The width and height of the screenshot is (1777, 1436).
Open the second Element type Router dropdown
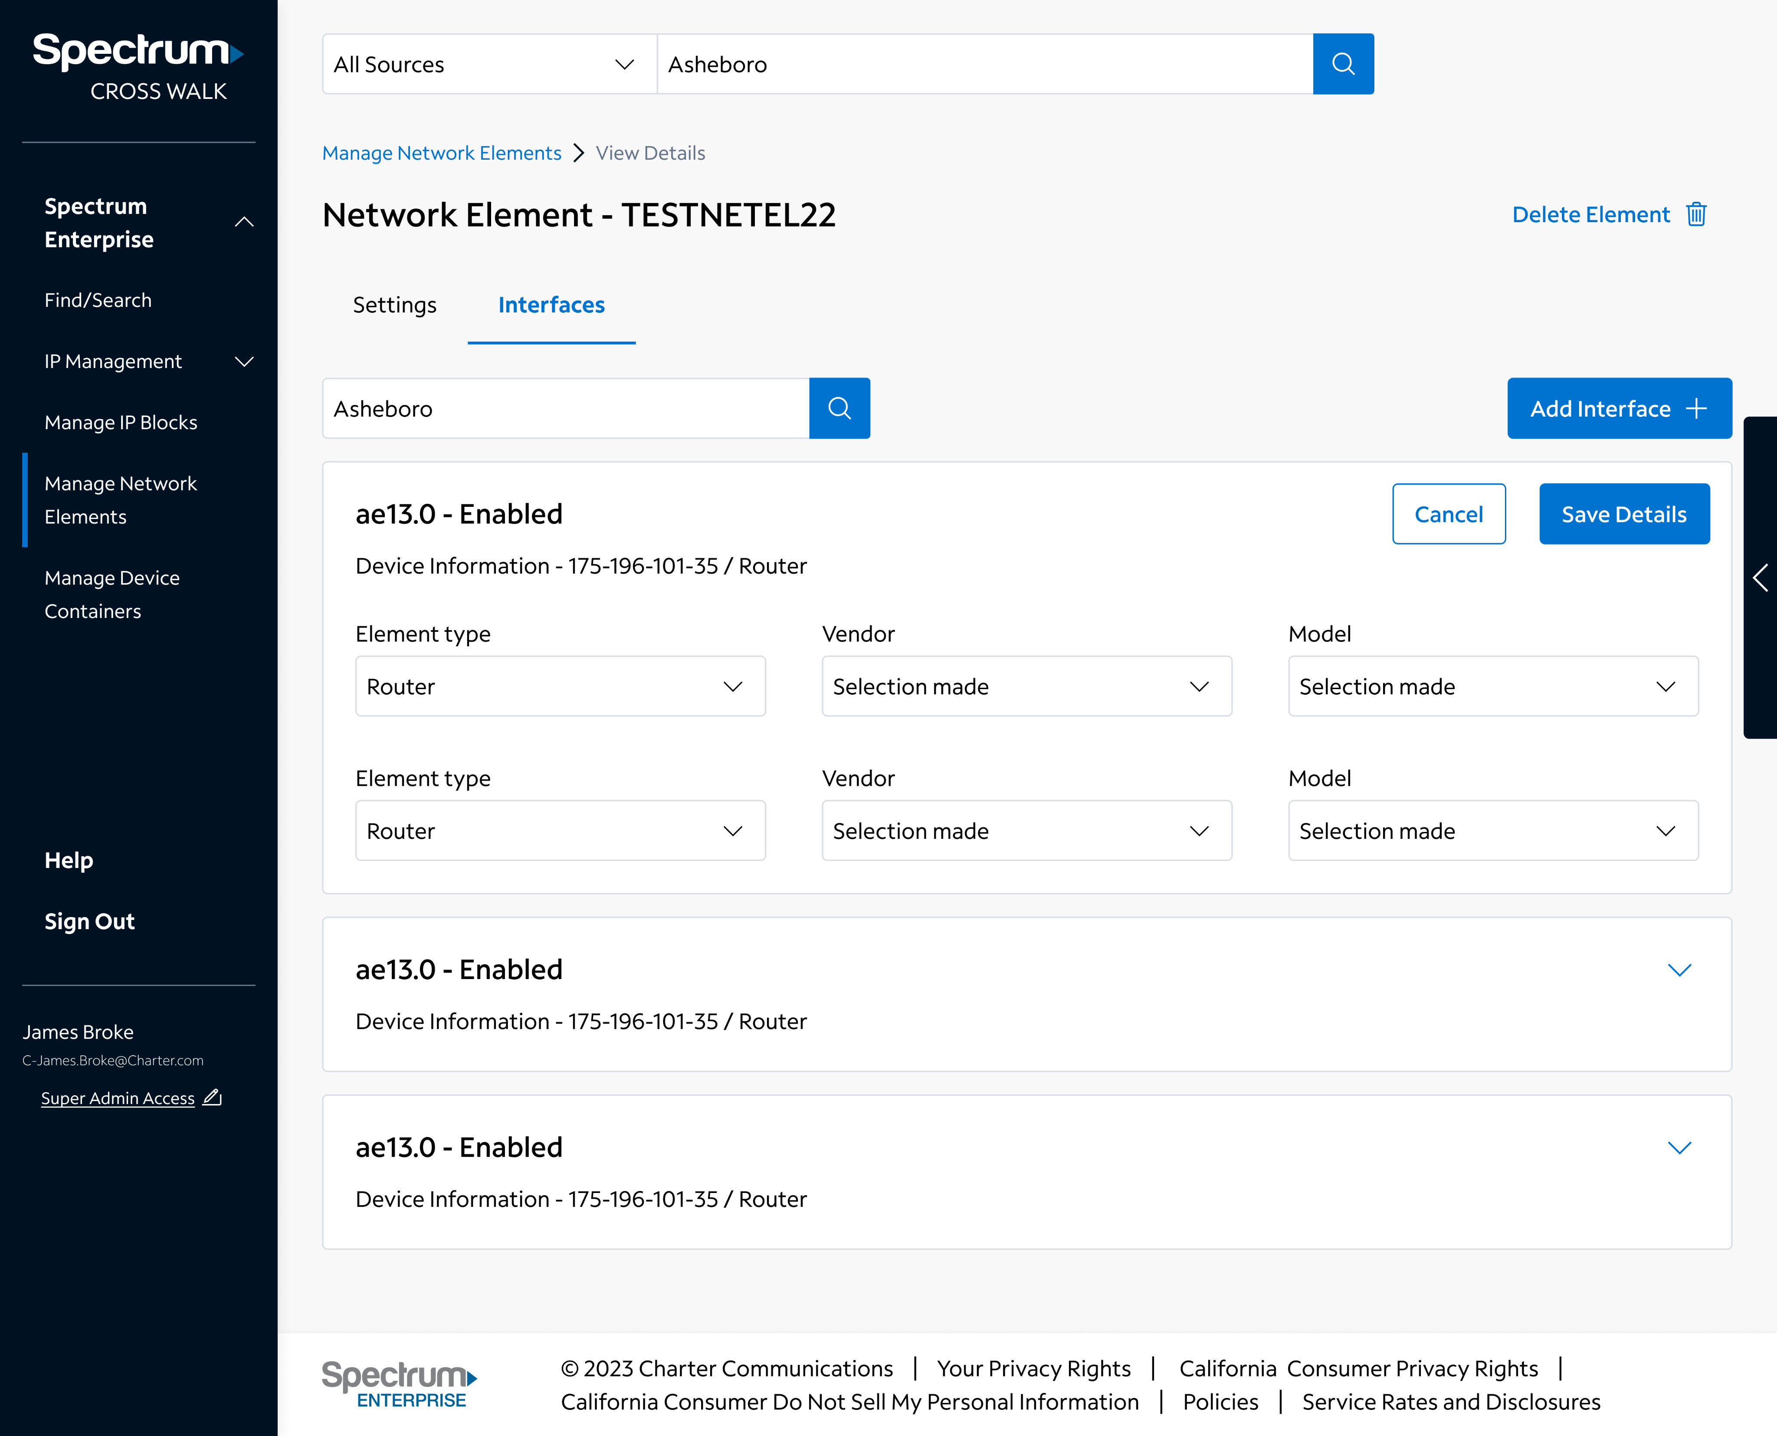(561, 831)
